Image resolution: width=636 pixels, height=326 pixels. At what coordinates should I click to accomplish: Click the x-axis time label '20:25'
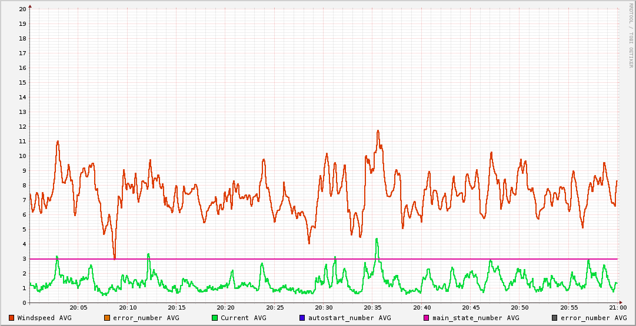coord(275,308)
